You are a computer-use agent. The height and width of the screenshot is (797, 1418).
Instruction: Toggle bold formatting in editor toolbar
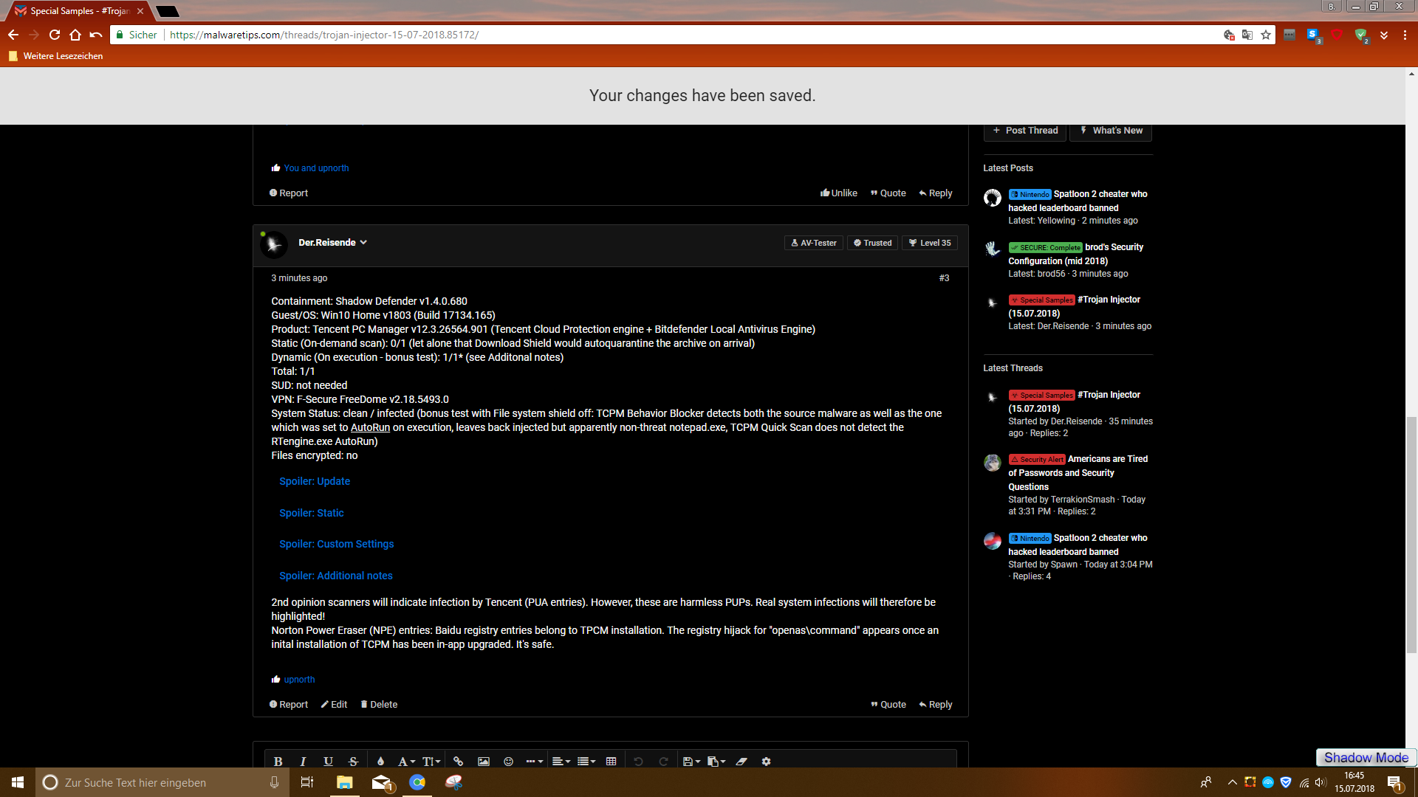point(278,761)
